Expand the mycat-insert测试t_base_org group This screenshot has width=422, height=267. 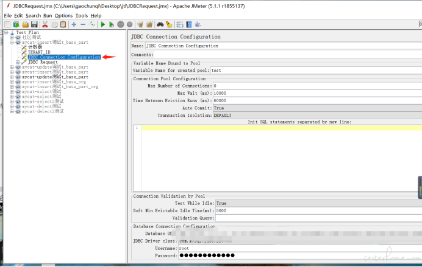[x=12, y=82]
